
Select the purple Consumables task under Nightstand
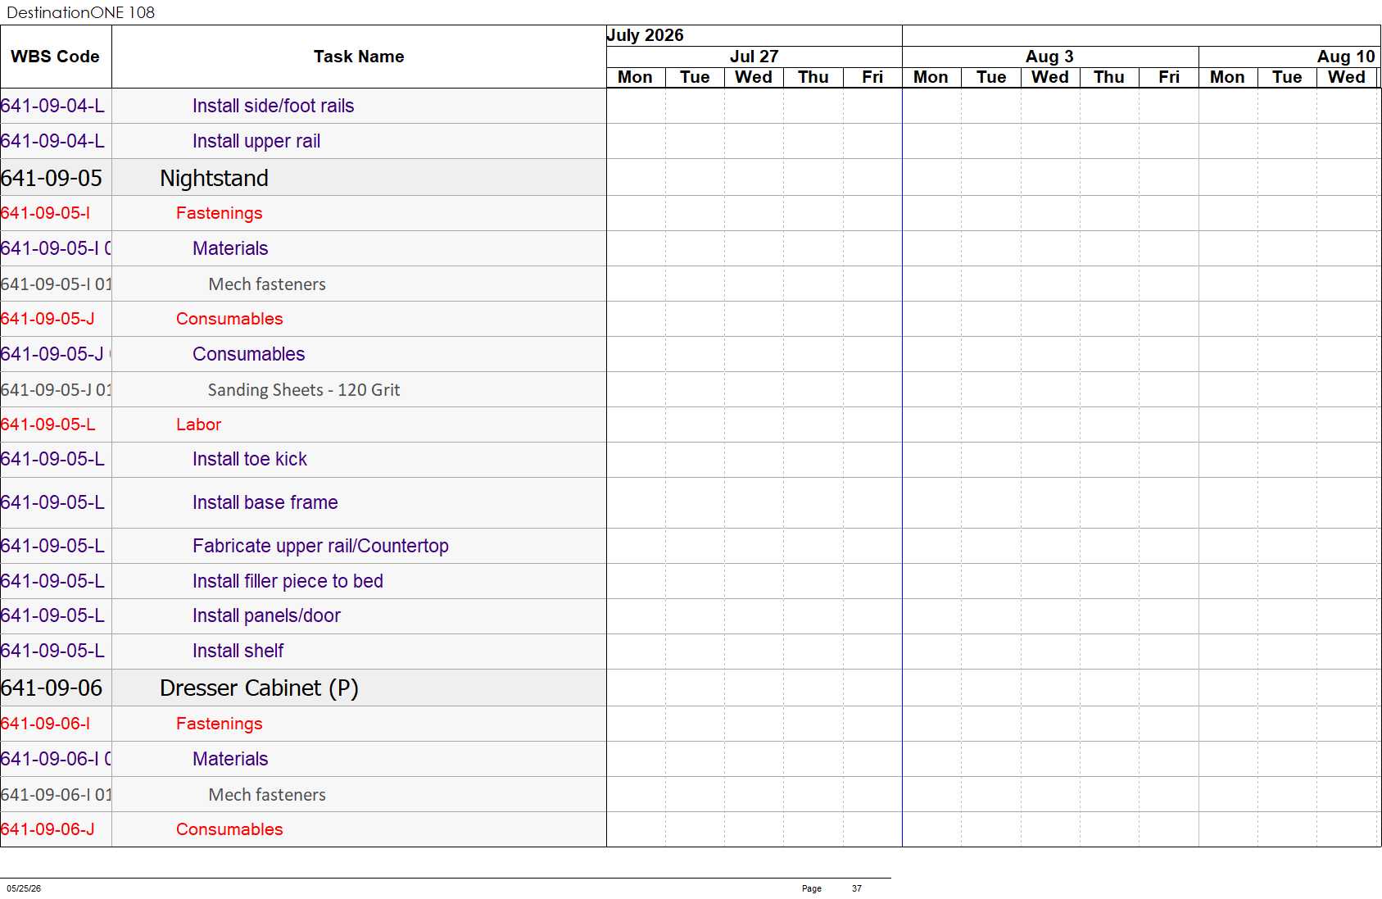tap(248, 354)
